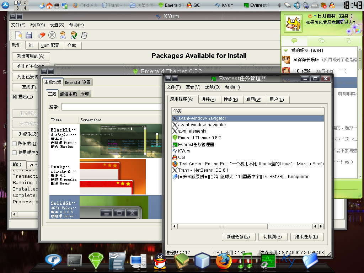Click the eraser icon in KYum toolbar
This screenshot has height=273, width=364.
[x=41, y=35]
